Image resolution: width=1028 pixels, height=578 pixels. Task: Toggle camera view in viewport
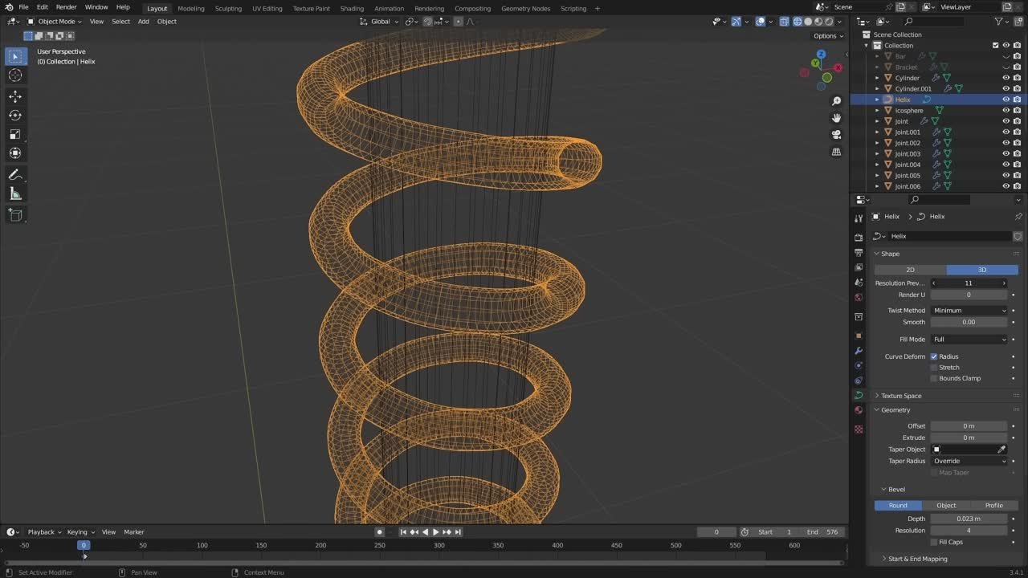[x=836, y=135]
